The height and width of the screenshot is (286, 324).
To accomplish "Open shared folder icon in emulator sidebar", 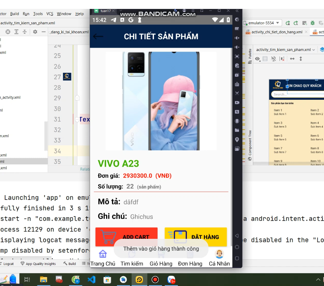I will point(237,130).
